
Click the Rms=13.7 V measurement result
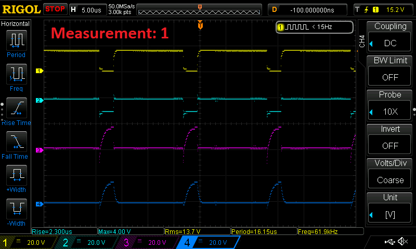click(198, 231)
